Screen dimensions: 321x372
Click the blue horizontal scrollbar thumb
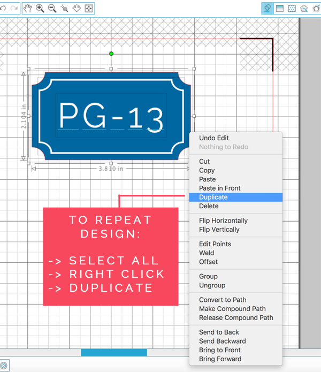[114, 352]
